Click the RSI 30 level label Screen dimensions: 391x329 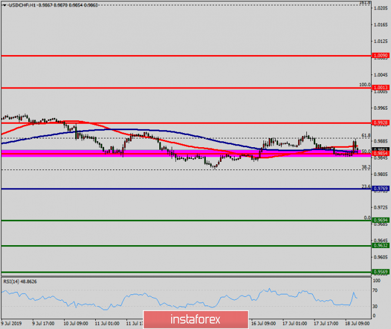coord(375,306)
